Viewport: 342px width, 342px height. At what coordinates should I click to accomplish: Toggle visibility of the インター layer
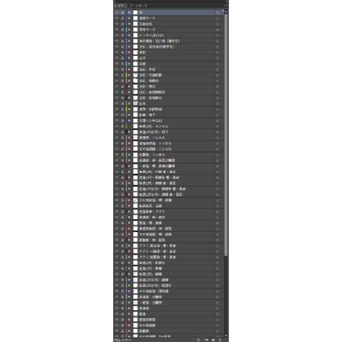click(x=117, y=35)
